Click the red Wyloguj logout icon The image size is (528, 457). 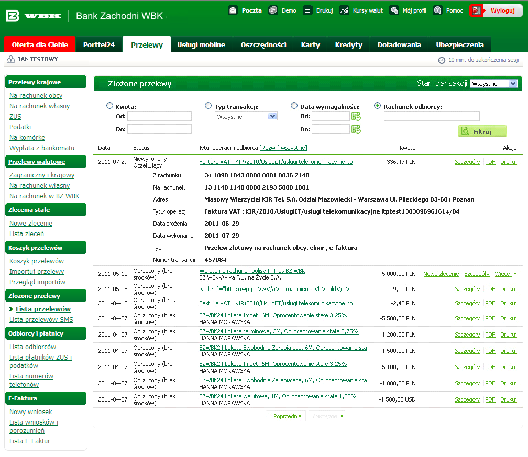click(x=476, y=10)
